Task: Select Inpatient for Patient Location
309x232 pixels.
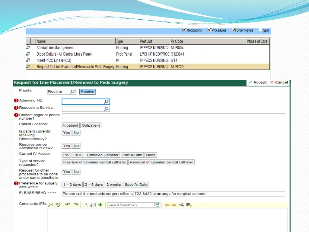Action: [71, 125]
